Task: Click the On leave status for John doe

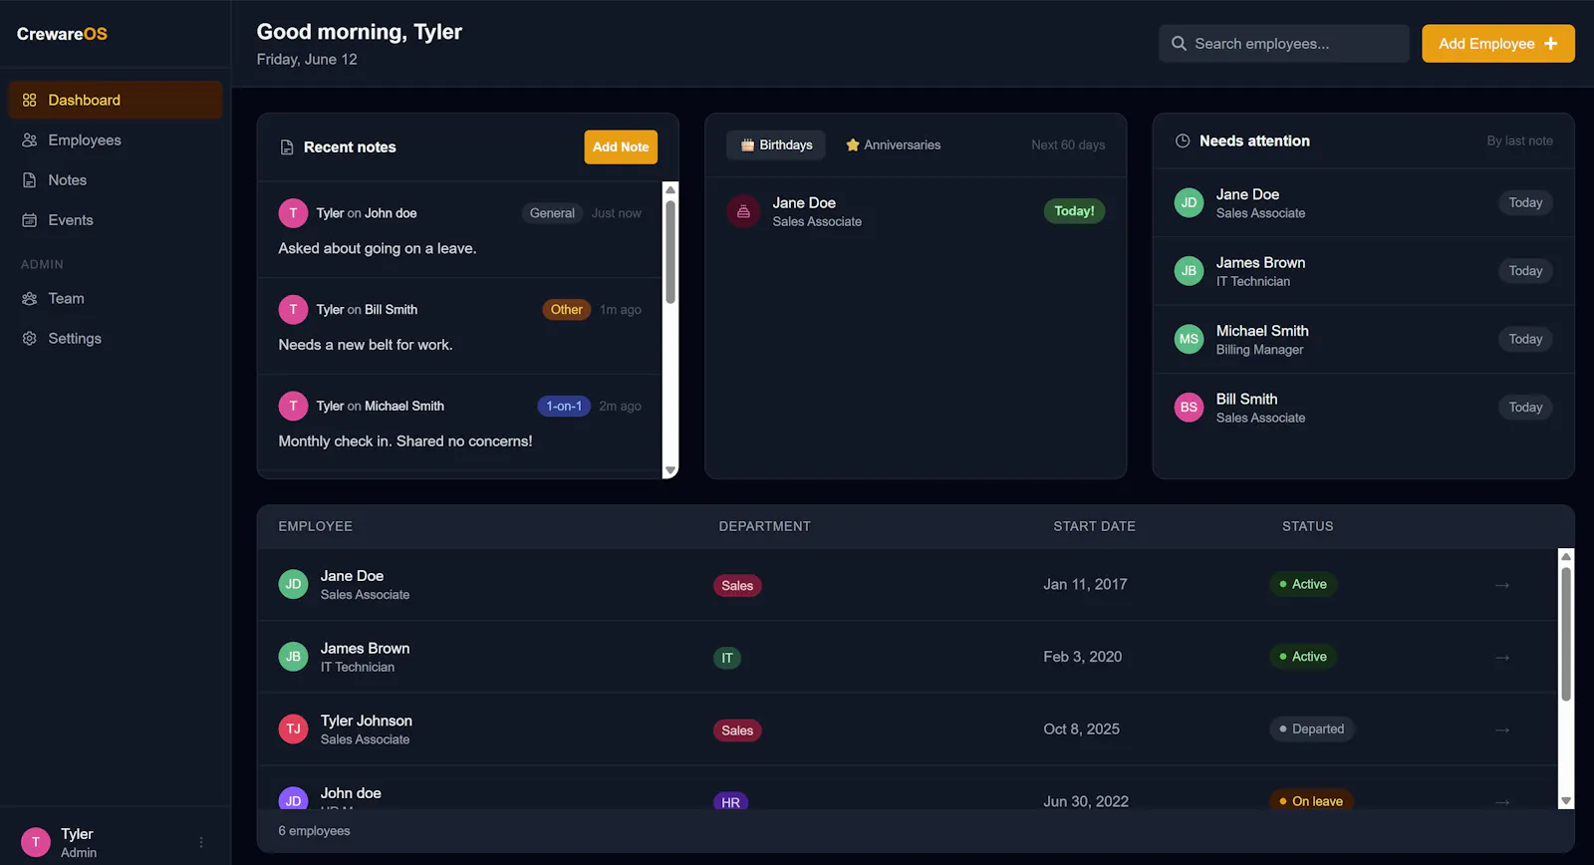Action: [x=1311, y=801]
